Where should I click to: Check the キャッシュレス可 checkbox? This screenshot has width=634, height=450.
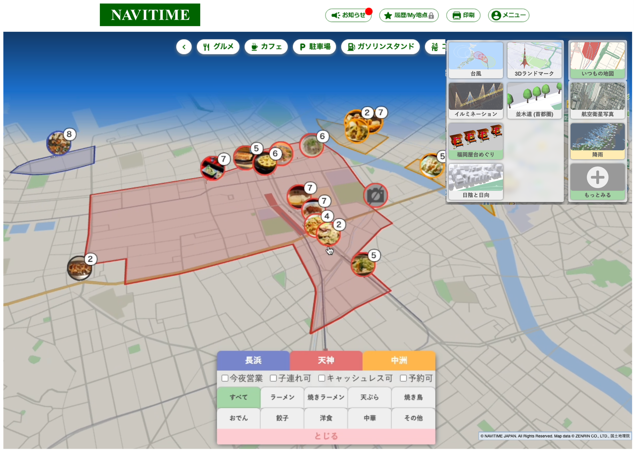click(322, 378)
